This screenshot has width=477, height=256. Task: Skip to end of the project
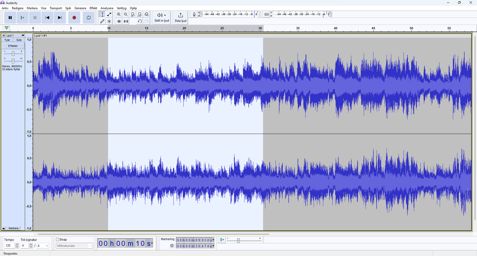click(60, 17)
